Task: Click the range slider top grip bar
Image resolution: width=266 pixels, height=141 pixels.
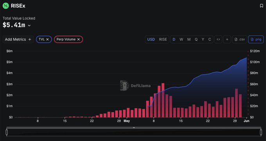Action: tap(134, 127)
